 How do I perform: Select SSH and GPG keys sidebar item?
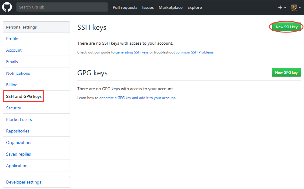(x=36, y=96)
